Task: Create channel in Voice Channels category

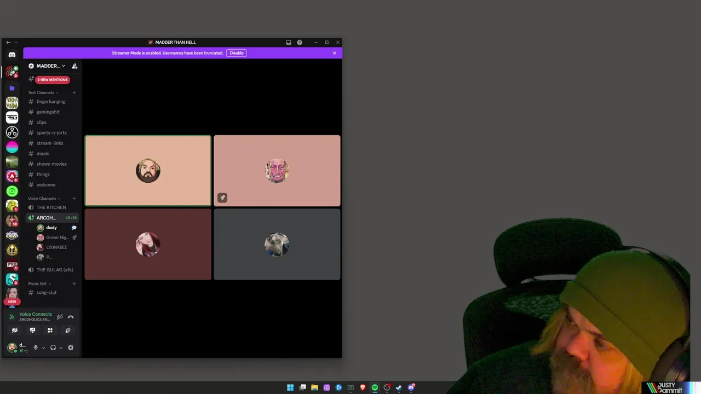Action: click(74, 199)
